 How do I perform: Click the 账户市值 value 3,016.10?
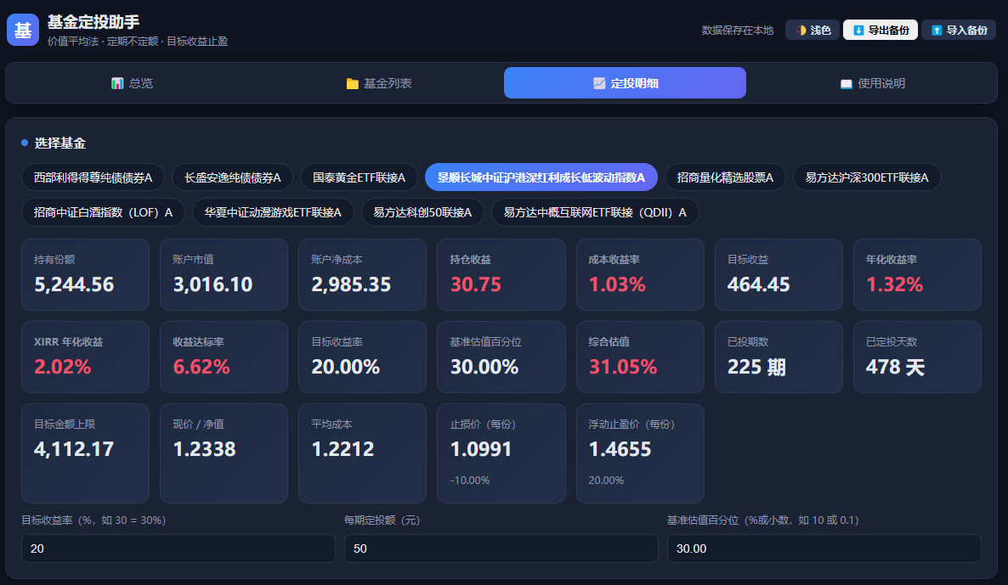pos(212,284)
